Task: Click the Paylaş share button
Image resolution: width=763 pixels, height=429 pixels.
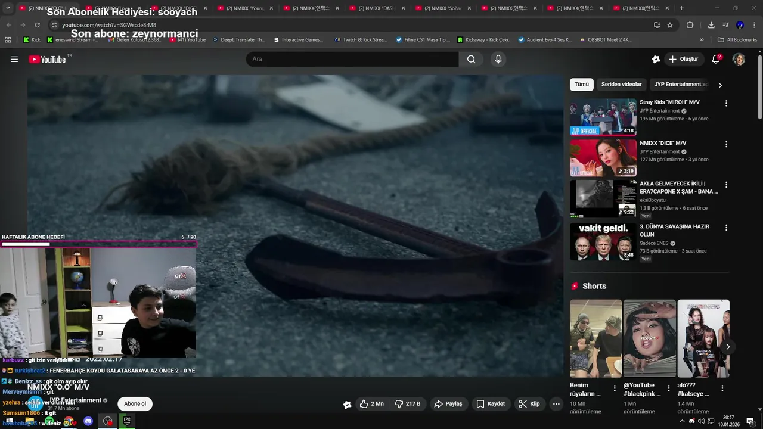Action: pyautogui.click(x=448, y=404)
